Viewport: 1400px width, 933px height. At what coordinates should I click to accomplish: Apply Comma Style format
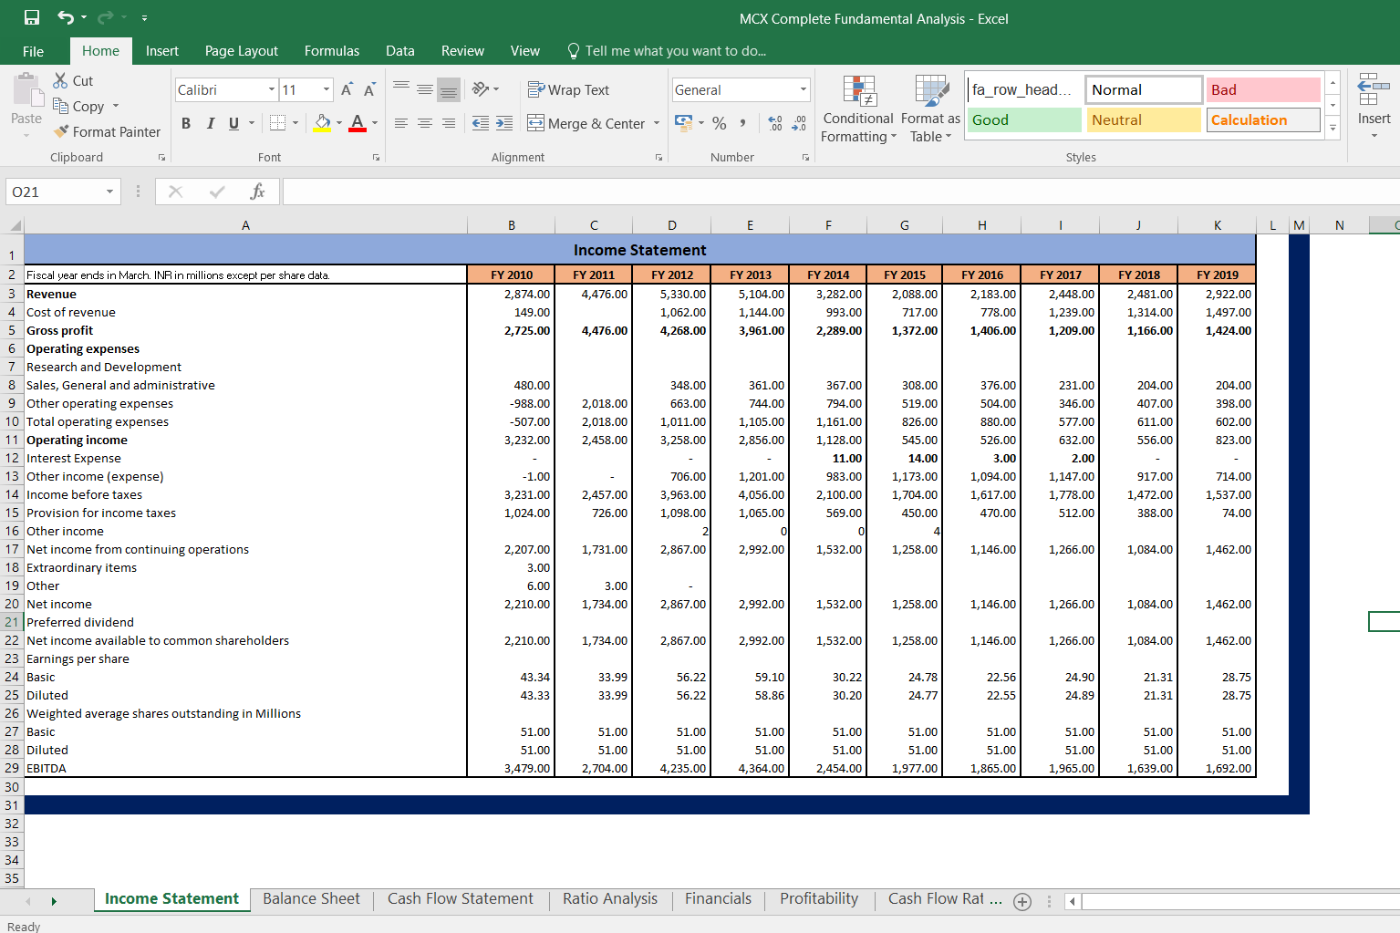click(x=743, y=123)
